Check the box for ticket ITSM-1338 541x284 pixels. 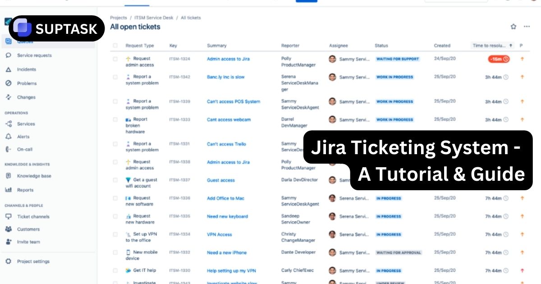[x=115, y=162]
